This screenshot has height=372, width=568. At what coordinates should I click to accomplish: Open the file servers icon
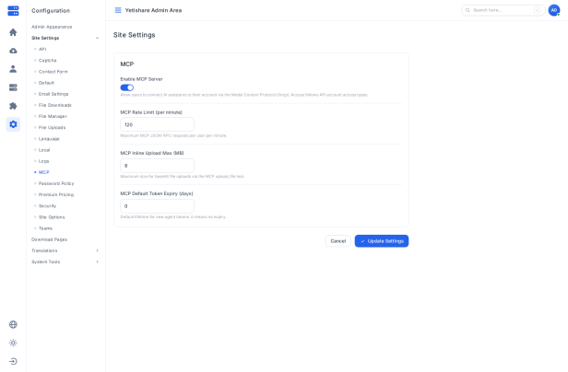click(x=13, y=87)
